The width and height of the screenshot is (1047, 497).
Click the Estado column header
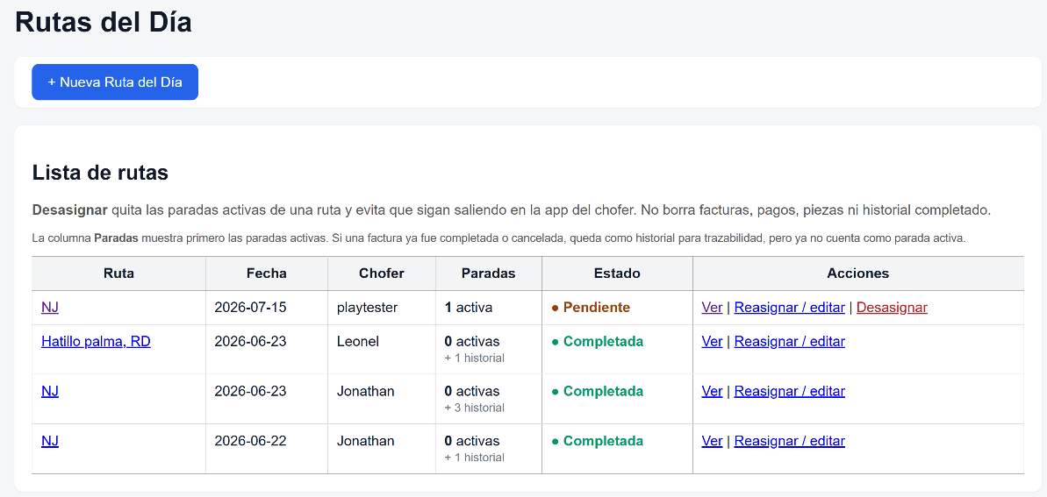pos(617,273)
